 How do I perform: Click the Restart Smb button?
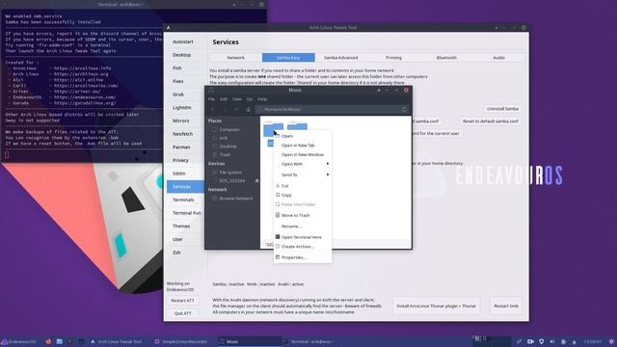[506, 306]
